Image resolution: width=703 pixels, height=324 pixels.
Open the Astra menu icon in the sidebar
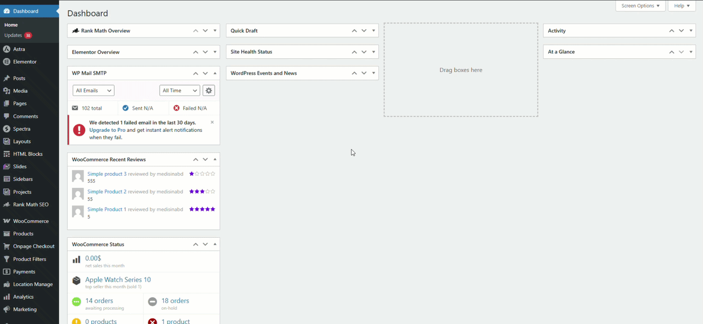coord(7,49)
